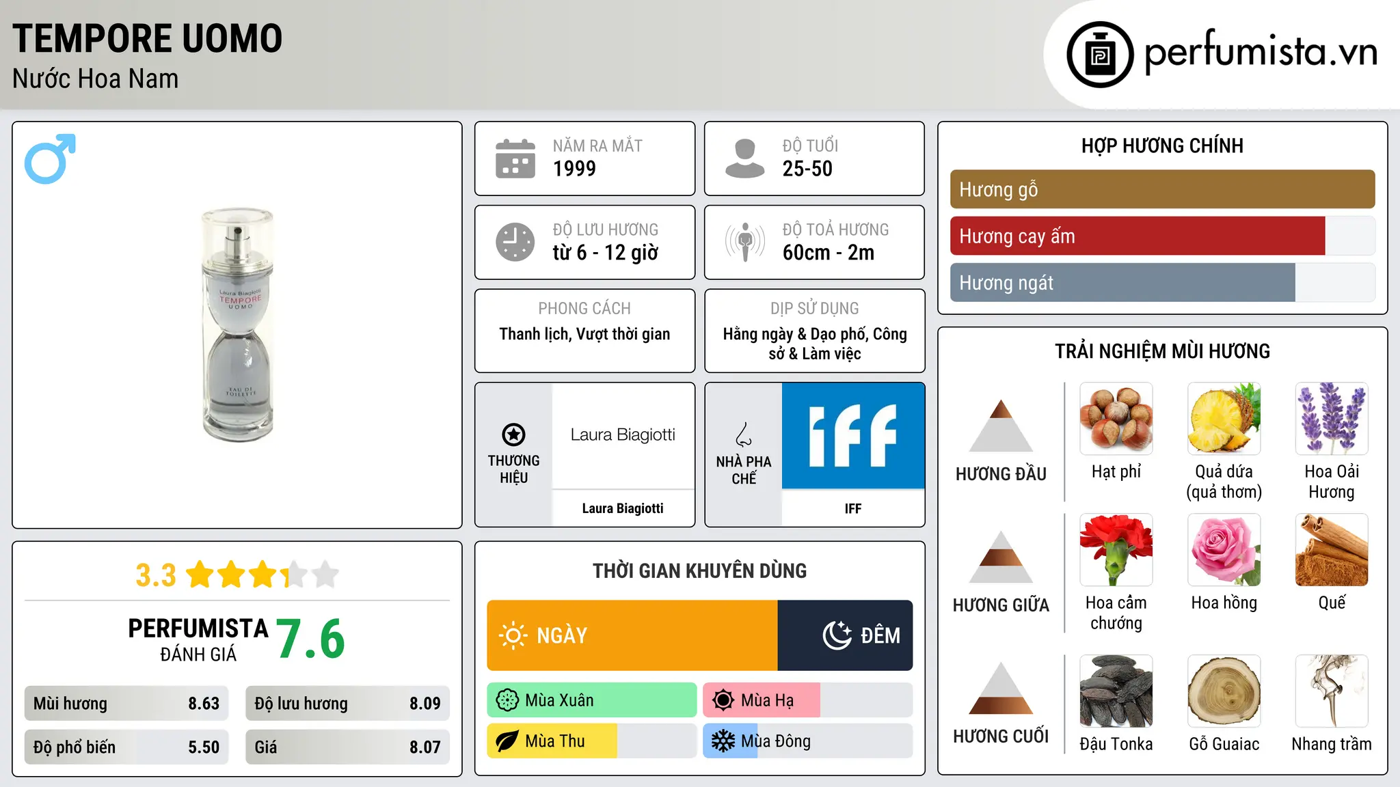
Task: Select the Hương ngát accord bar
Action: (1162, 282)
